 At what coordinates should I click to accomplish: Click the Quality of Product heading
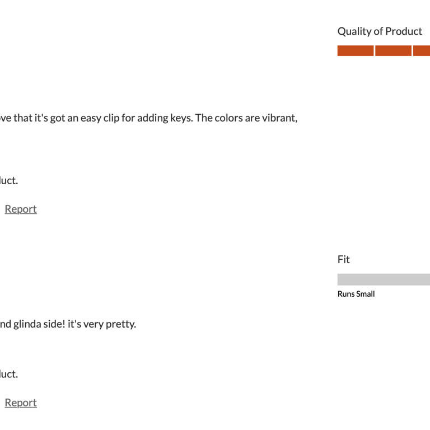click(380, 31)
